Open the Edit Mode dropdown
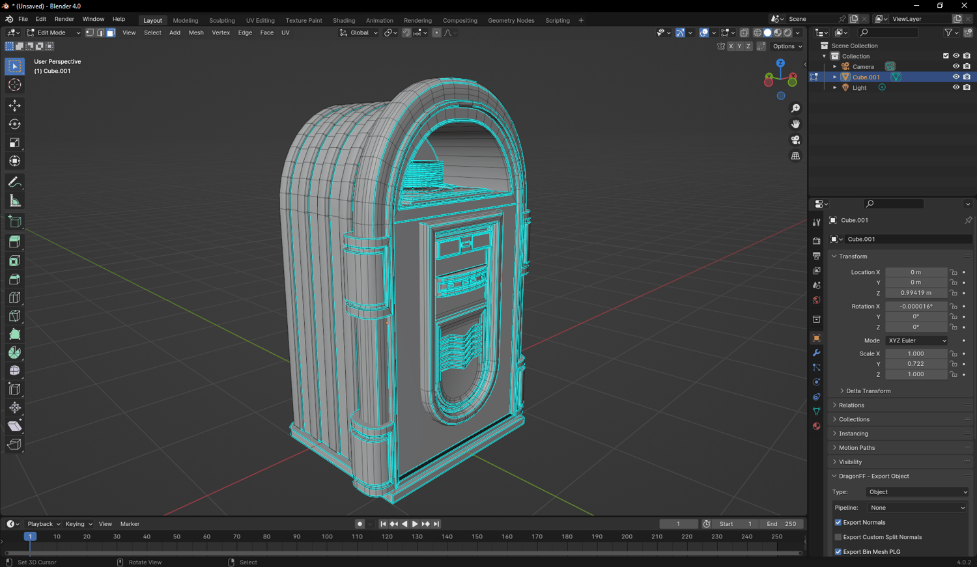 53,33
